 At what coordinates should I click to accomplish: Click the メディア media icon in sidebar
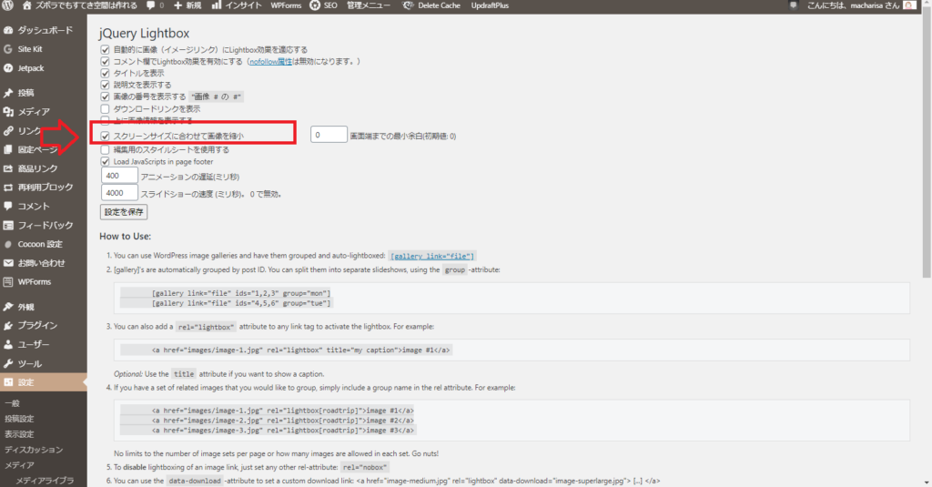(x=8, y=112)
